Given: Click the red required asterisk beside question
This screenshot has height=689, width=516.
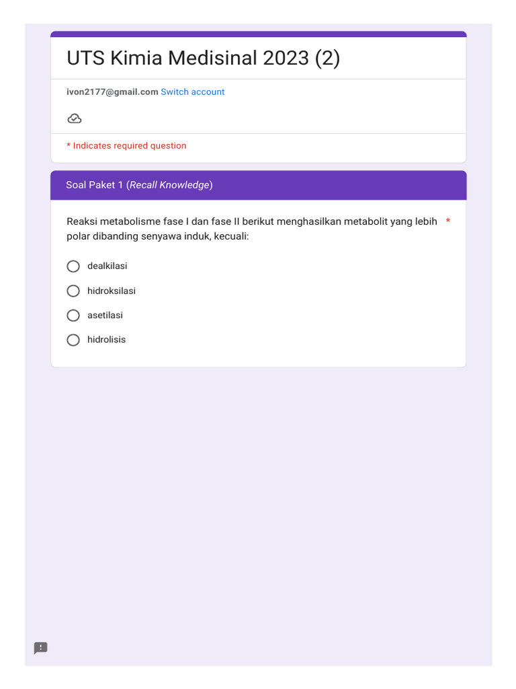Looking at the screenshot, I should pos(448,221).
